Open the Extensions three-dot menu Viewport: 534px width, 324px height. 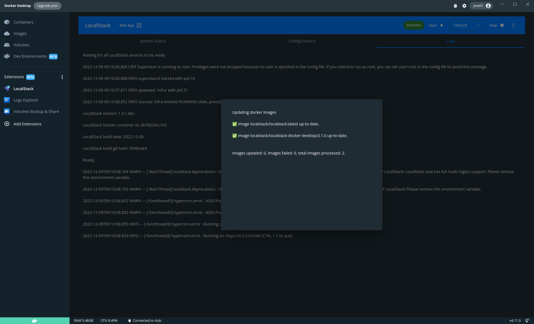62,77
